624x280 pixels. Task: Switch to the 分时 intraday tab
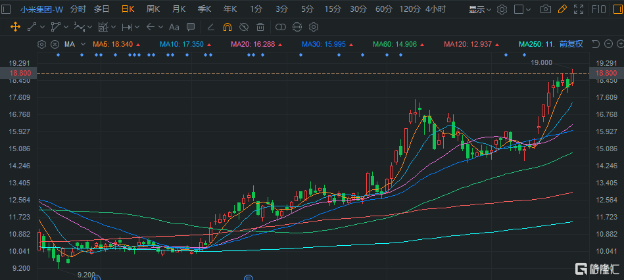[78, 9]
